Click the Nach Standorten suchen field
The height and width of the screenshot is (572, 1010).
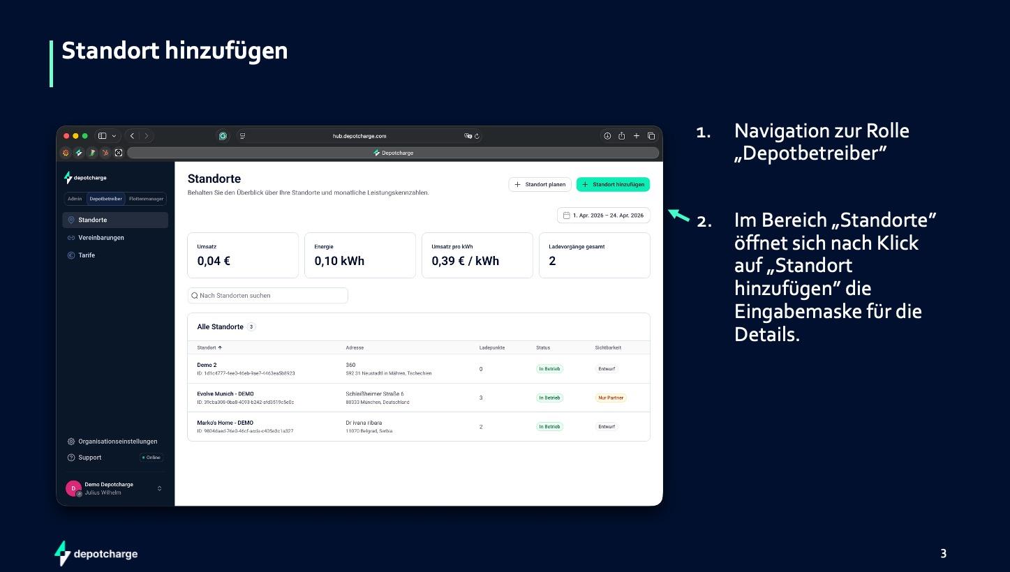(x=267, y=296)
